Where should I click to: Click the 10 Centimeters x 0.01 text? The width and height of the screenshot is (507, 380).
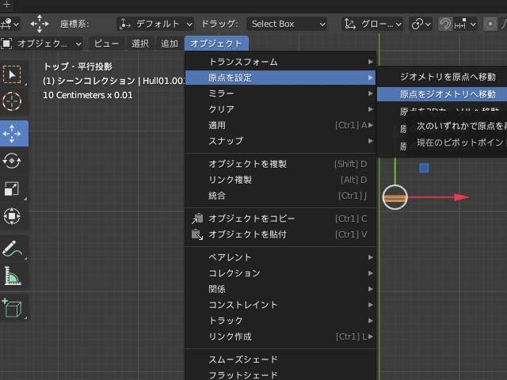[88, 95]
